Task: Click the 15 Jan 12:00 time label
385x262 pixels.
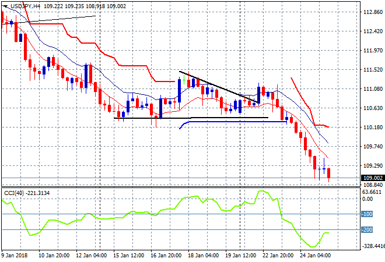Action: pos(129,256)
